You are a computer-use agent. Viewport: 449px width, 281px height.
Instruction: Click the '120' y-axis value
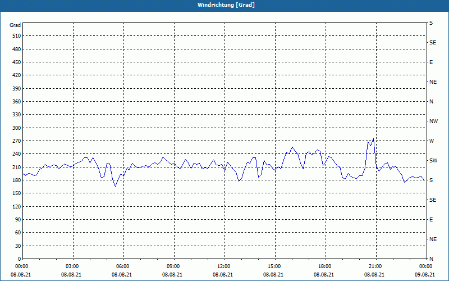(17, 206)
